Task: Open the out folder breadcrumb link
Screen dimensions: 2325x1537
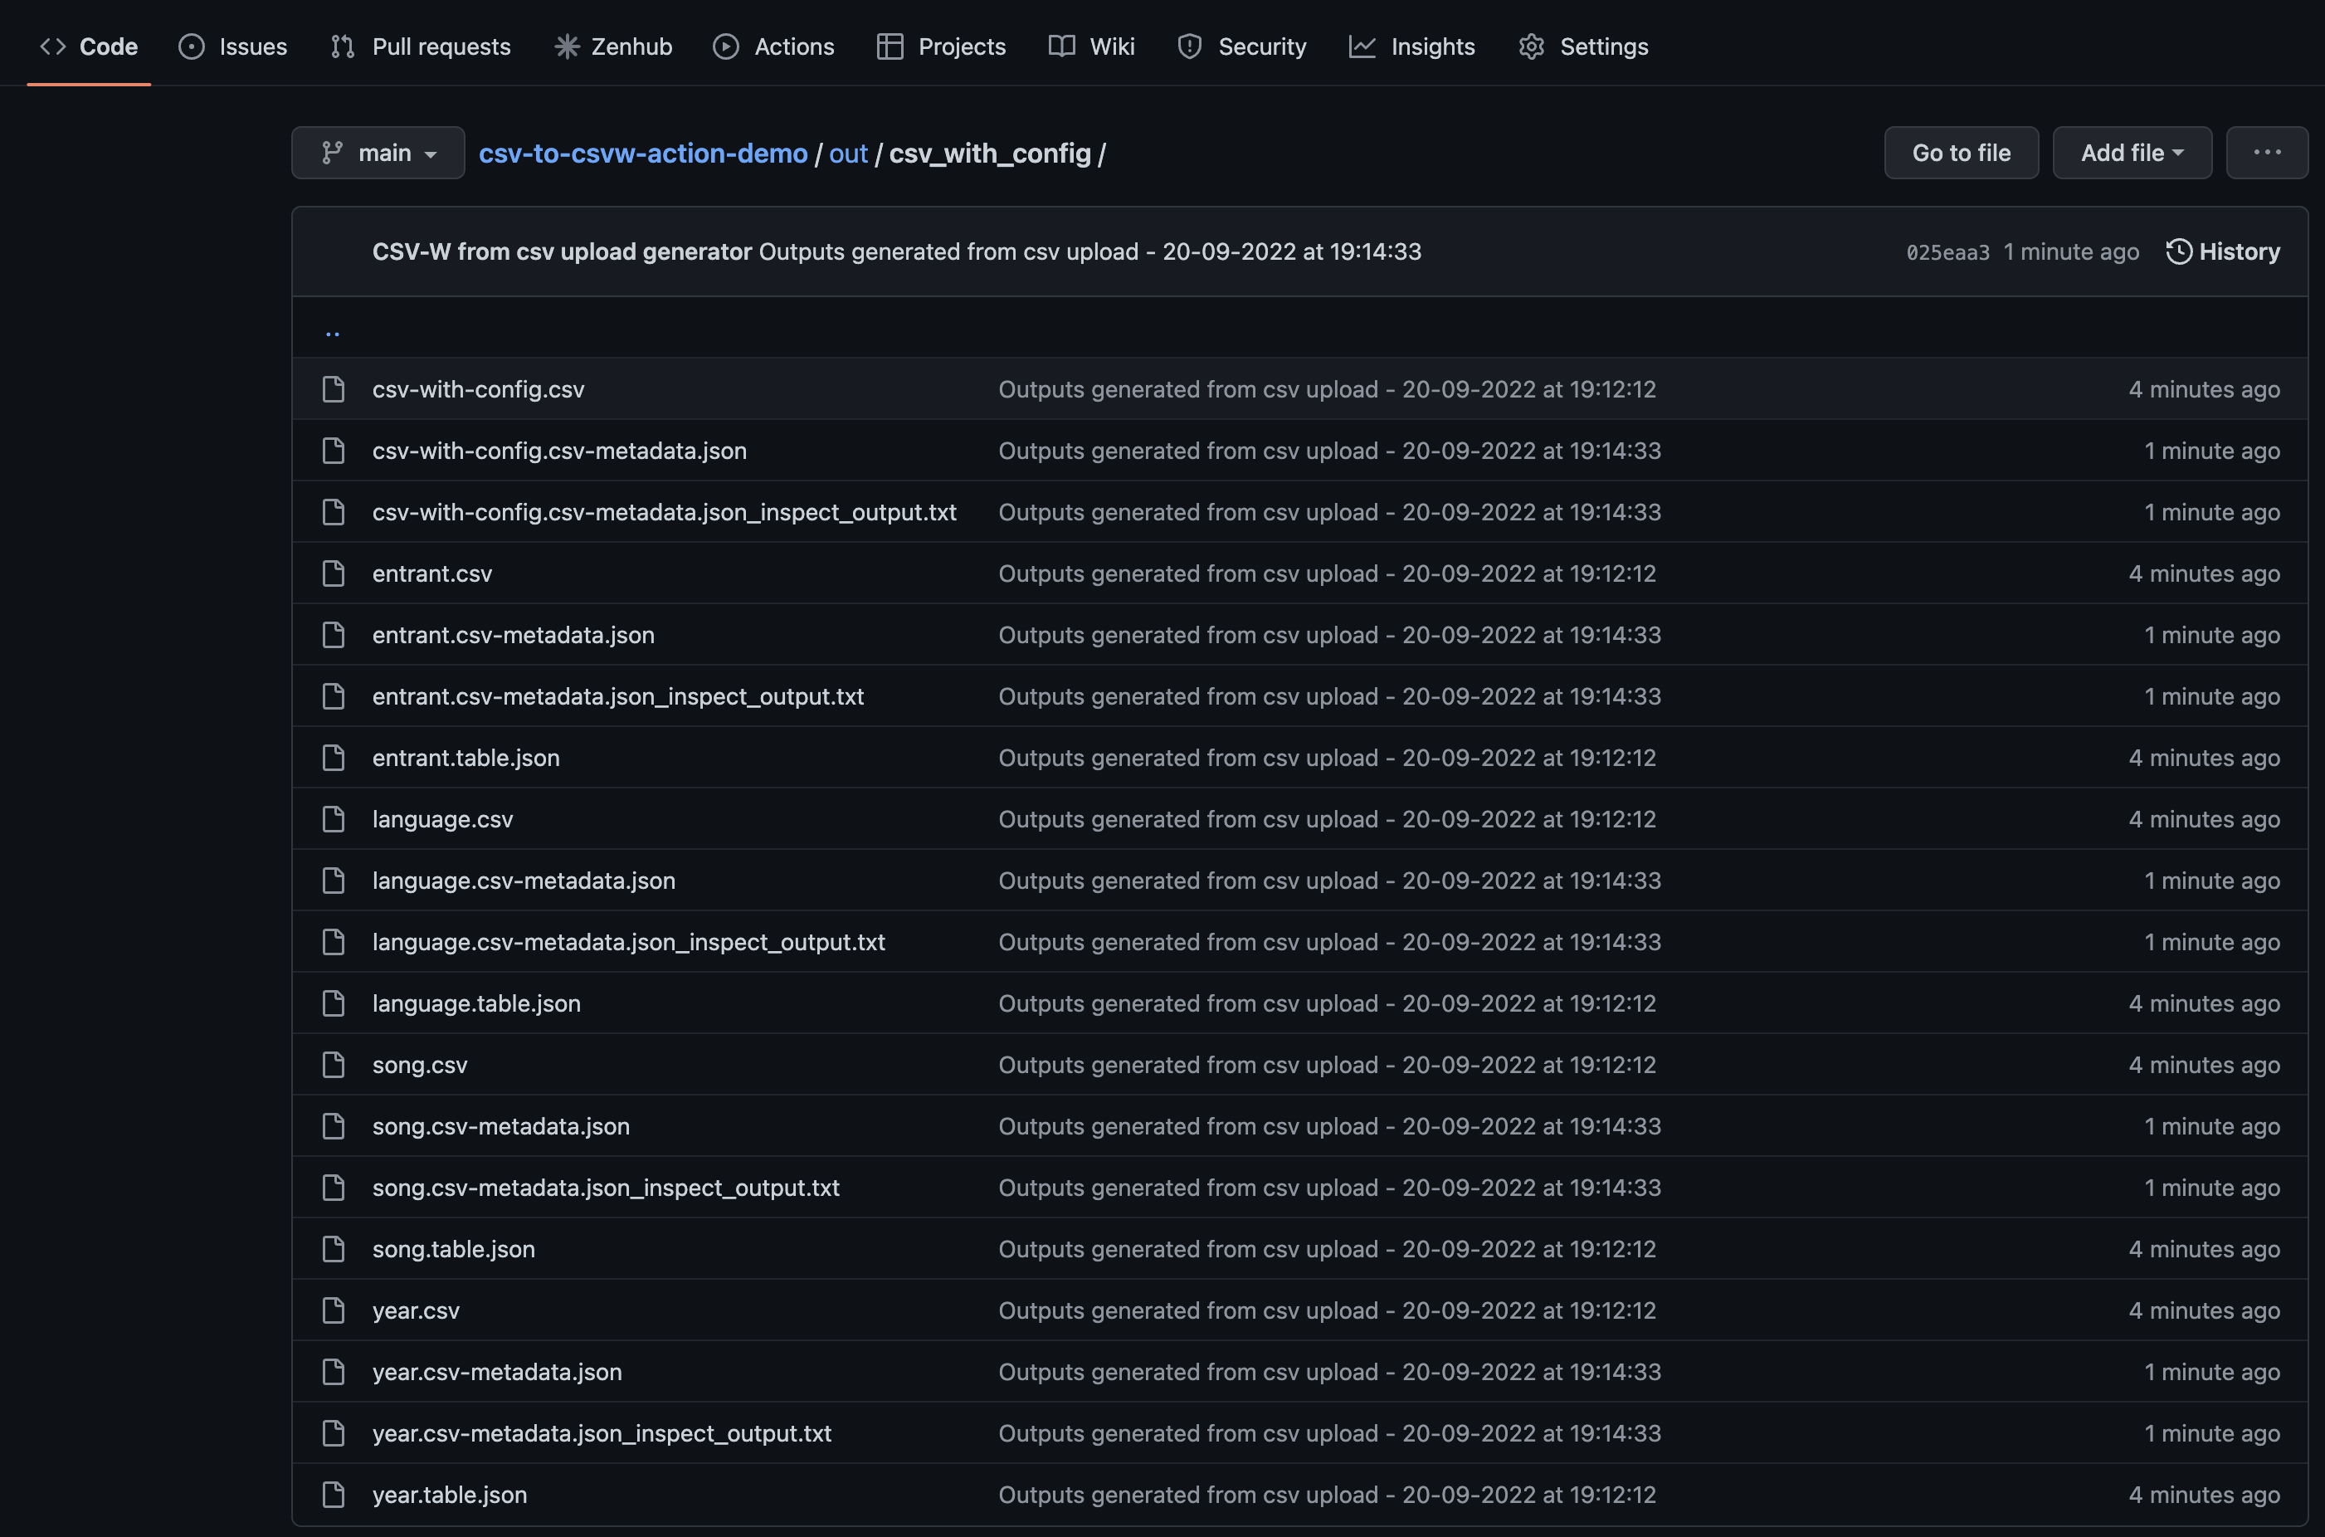Action: (x=847, y=153)
